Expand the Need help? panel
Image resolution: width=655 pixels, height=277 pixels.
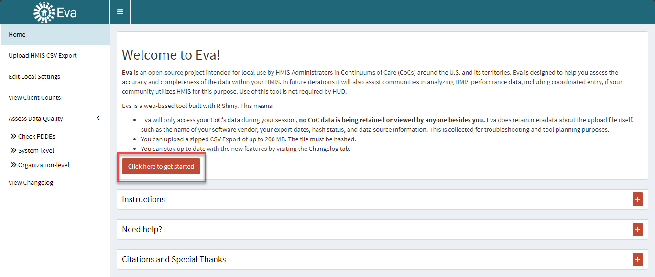[x=637, y=230]
